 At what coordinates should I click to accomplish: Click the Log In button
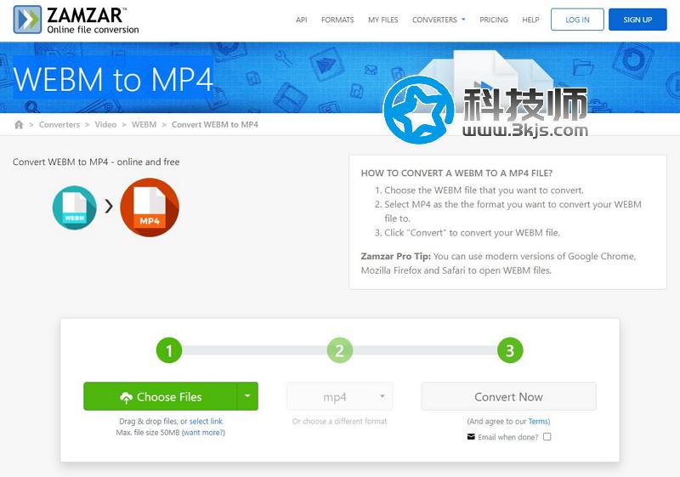point(577,20)
